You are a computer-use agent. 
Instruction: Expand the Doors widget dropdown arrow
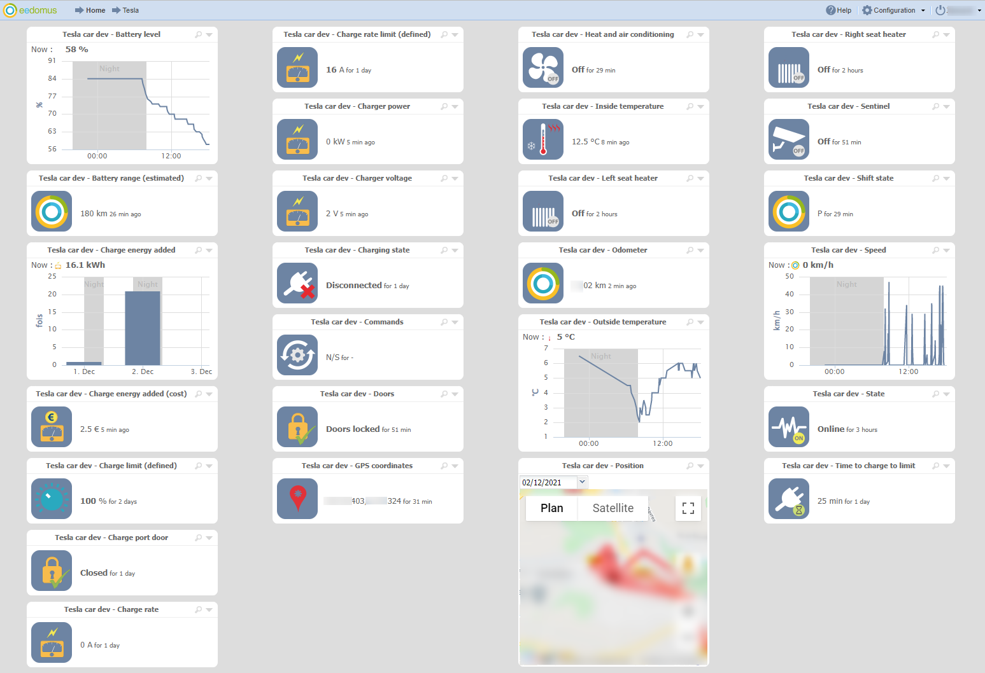[x=455, y=394]
